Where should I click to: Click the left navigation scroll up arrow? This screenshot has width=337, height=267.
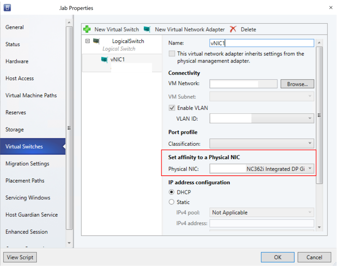tap(69, 22)
